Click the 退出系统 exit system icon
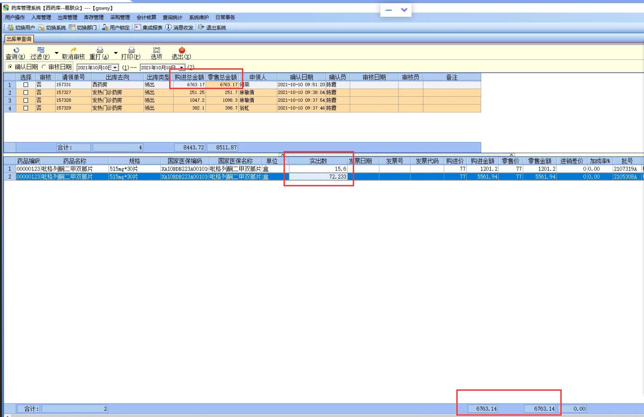This screenshot has width=644, height=417. [201, 28]
